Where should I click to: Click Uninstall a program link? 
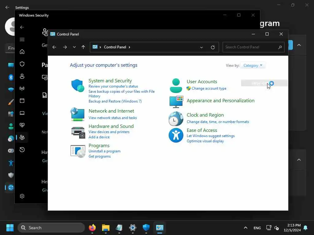click(105, 151)
